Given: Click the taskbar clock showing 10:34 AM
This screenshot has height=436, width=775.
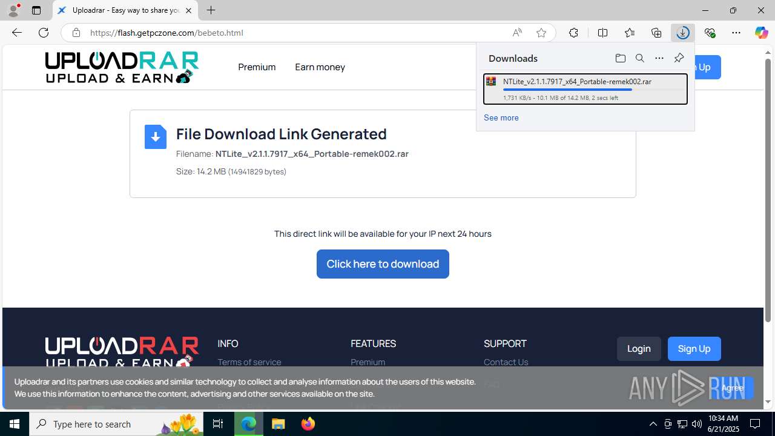Looking at the screenshot, I should point(723,424).
